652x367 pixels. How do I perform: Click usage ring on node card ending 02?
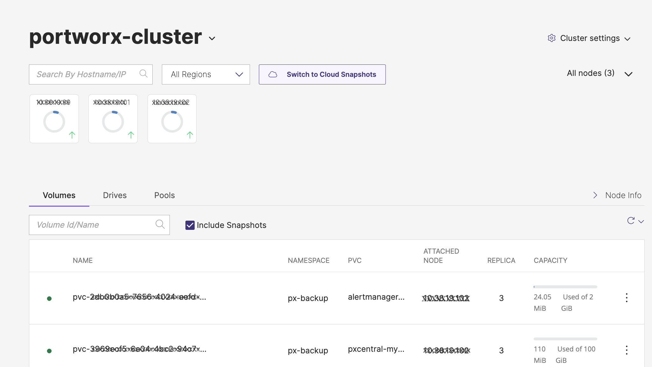(x=172, y=122)
